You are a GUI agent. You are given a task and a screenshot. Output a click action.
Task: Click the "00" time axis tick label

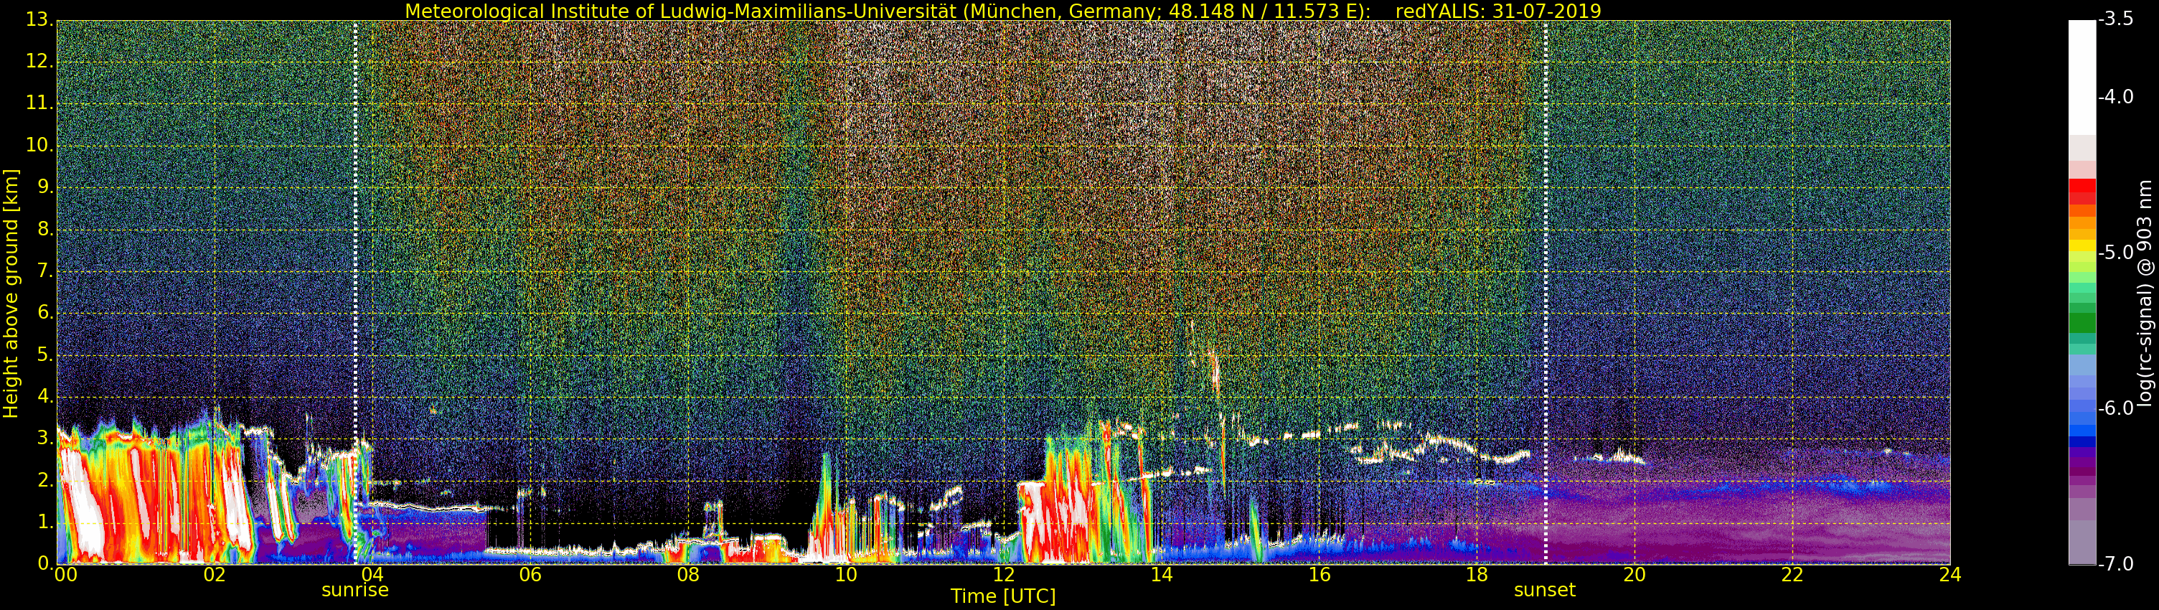point(65,575)
